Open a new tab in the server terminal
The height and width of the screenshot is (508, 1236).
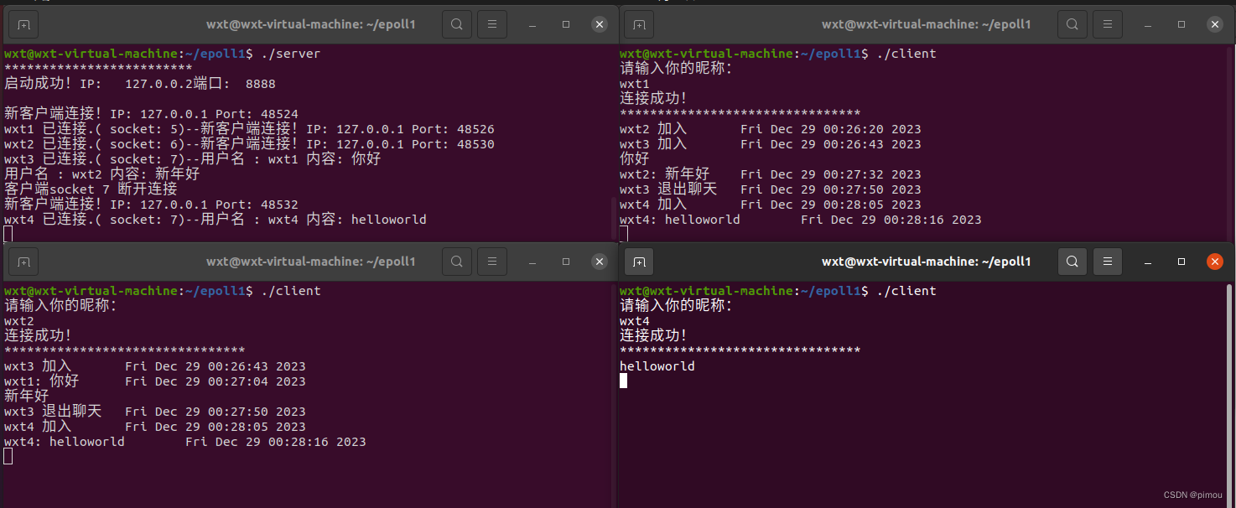pos(23,23)
